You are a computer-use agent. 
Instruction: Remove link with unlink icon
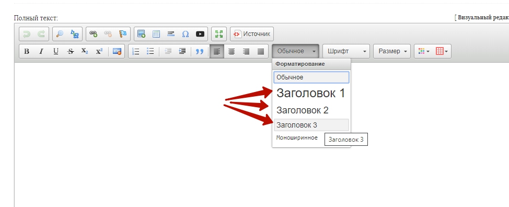[x=108, y=34]
